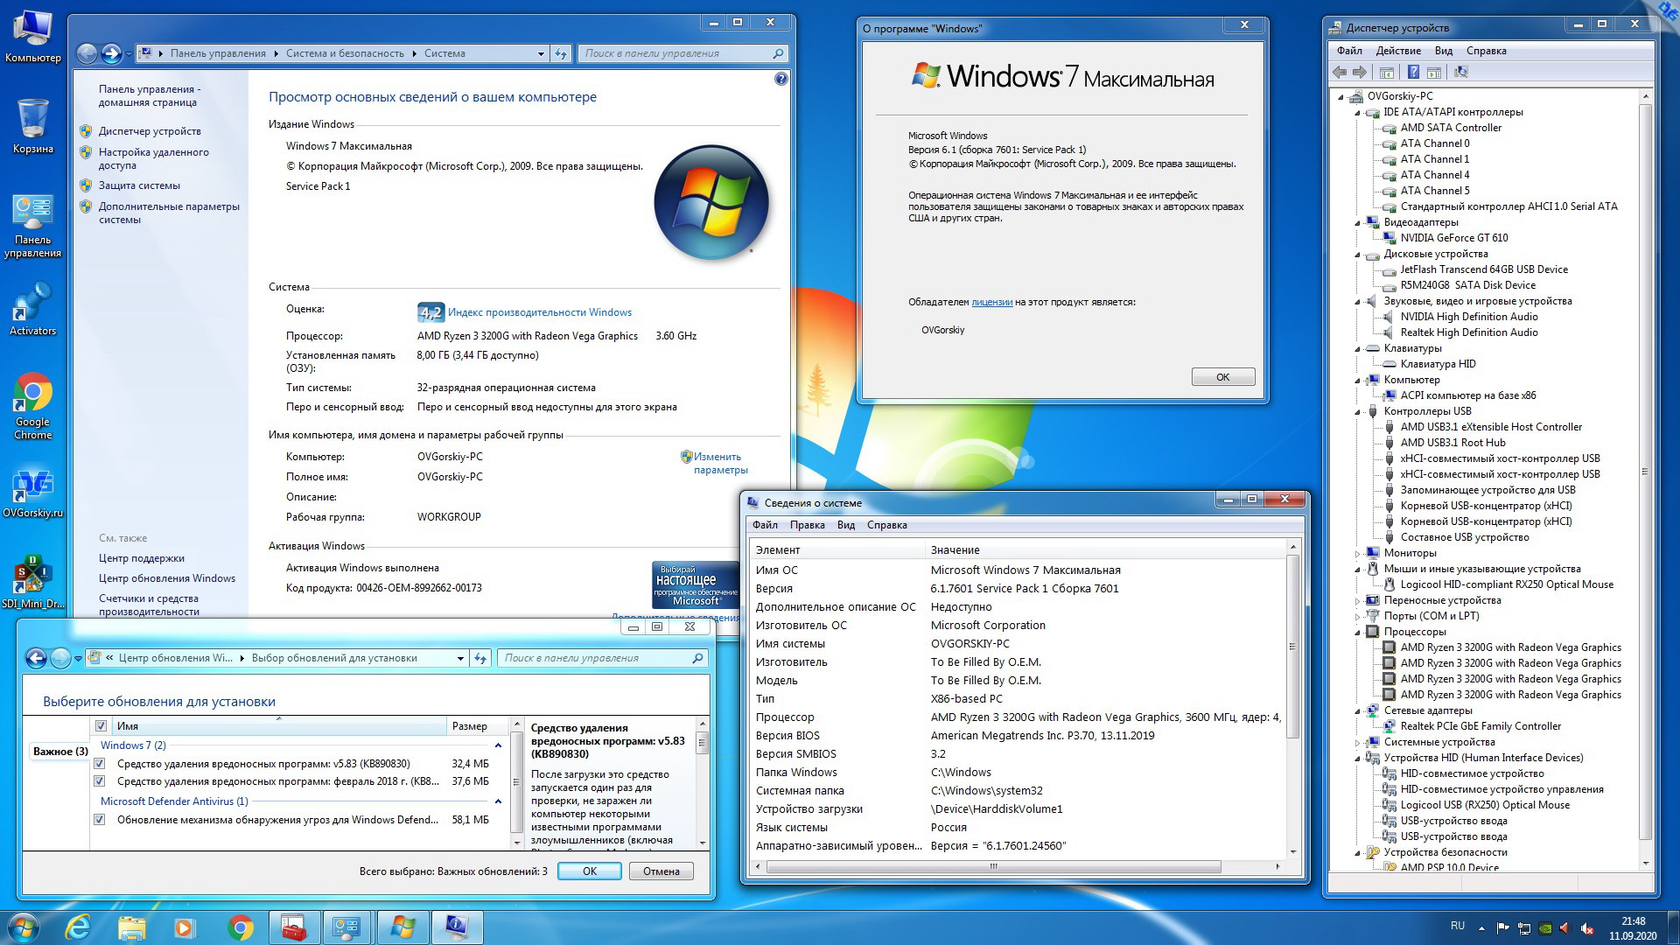
Task: Open Windows Start menu orb
Action: (24, 927)
